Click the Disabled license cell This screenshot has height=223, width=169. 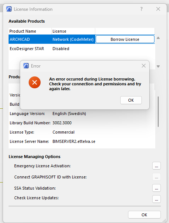point(61,49)
